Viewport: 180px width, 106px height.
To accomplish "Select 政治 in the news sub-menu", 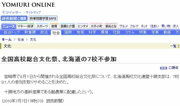I will pos(44,32).
